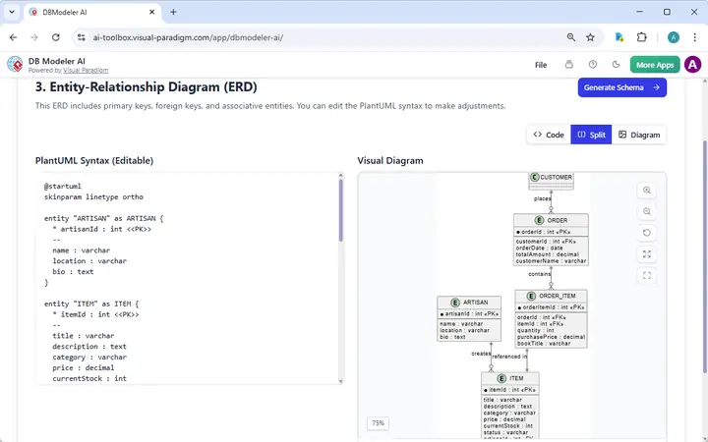Viewport: 708px width, 442px height.
Task: Toggle dark mode moon icon
Action: pos(616,65)
